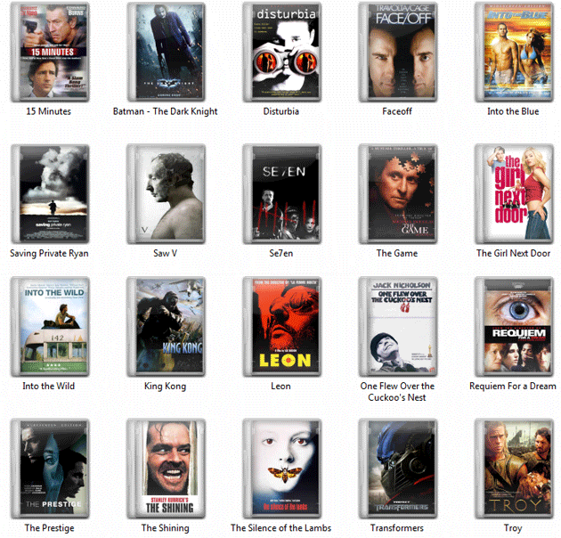The image size is (561, 538).
Task: Click the 'Troy' file name label
Action: (x=513, y=528)
